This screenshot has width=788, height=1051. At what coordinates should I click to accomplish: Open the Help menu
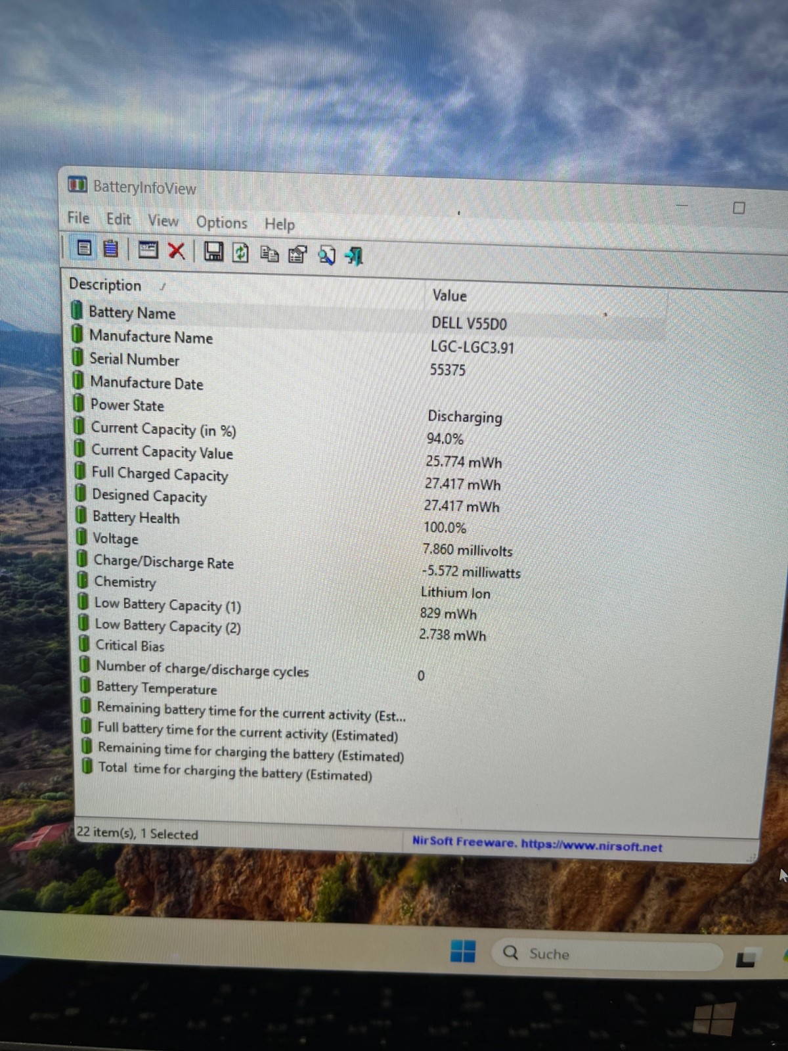[x=279, y=224]
